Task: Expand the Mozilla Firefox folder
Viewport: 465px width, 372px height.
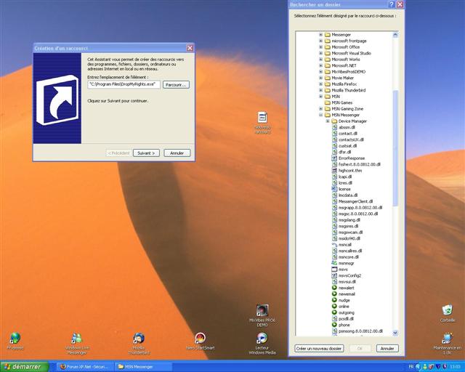Action: point(320,84)
